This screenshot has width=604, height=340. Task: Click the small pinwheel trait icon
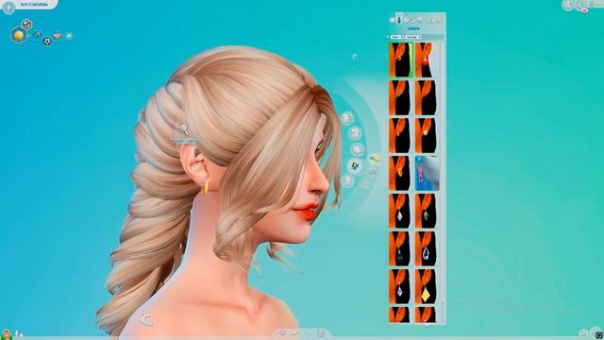[38, 35]
